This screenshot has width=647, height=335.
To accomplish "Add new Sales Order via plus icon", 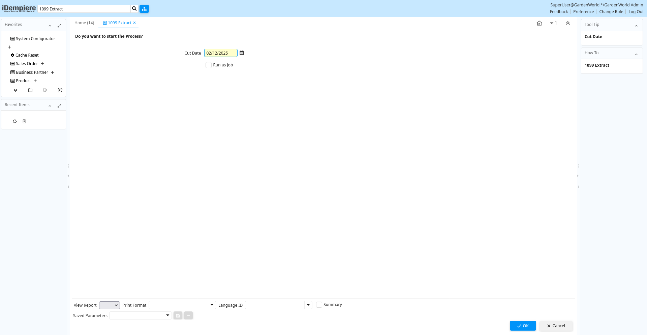I will point(42,64).
